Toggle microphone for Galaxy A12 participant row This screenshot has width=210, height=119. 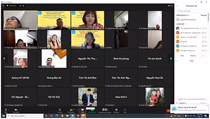203,37
